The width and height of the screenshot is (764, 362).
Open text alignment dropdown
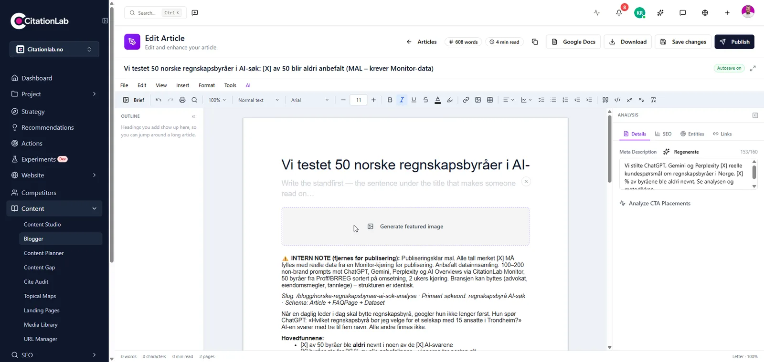tap(509, 100)
